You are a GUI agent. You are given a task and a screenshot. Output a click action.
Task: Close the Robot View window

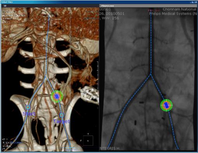(x=196, y=2)
